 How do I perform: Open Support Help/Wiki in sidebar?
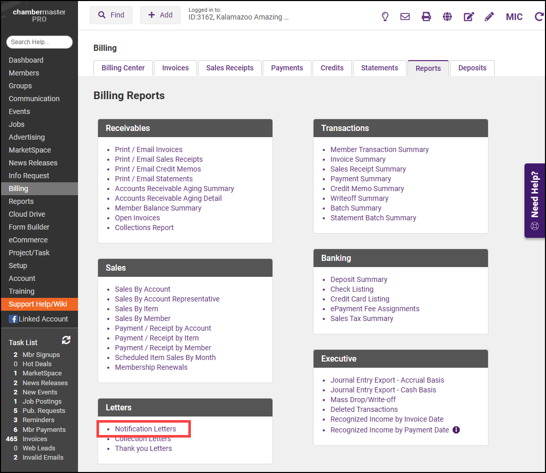pos(38,304)
